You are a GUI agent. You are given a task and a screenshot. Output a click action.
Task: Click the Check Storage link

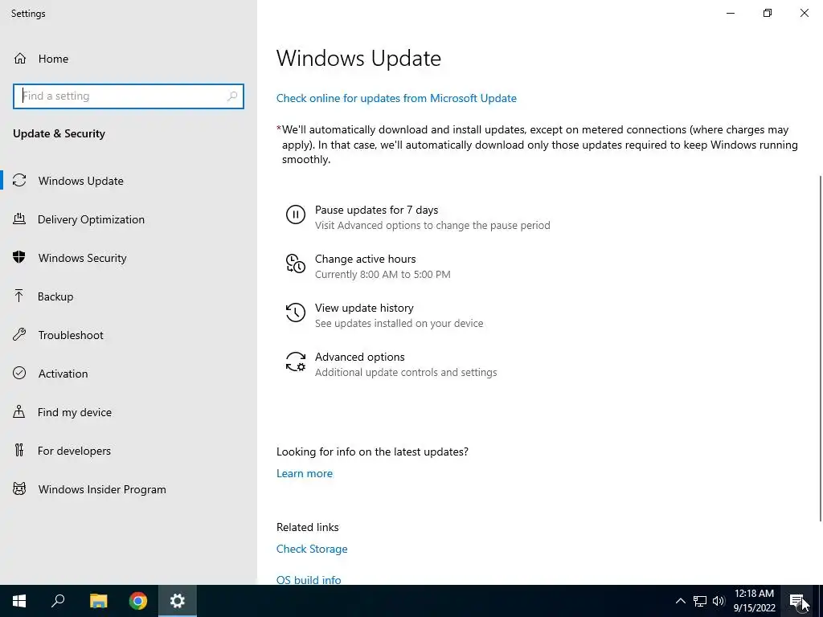pos(312,549)
